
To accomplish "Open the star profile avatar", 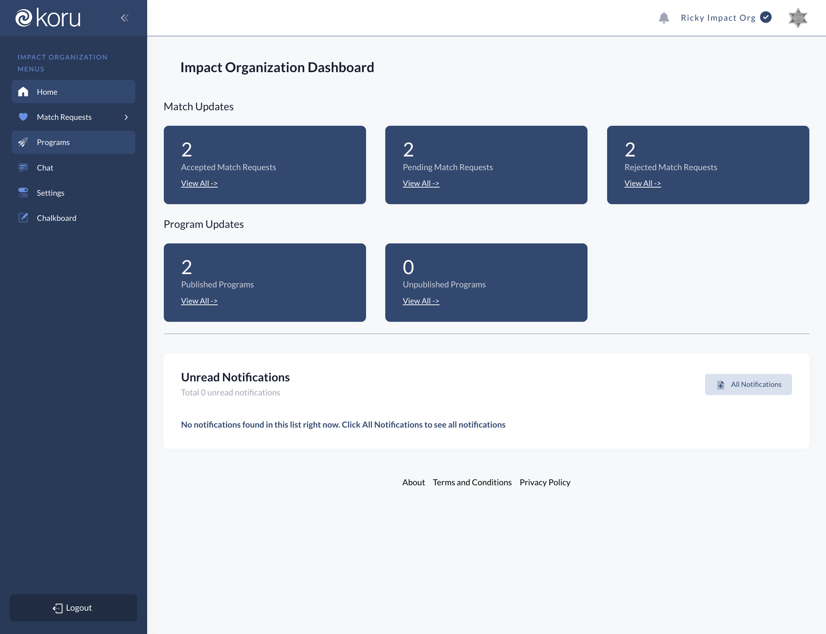I will [x=798, y=18].
